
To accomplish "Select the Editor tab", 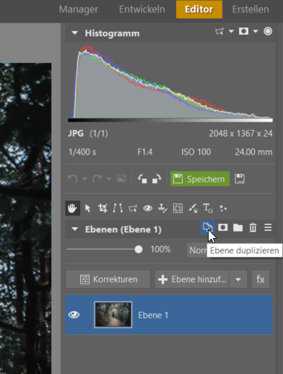I will (199, 9).
